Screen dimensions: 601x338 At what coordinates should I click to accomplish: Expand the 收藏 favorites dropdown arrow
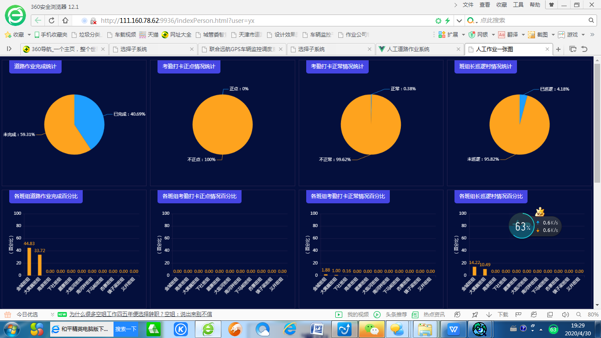coord(29,35)
